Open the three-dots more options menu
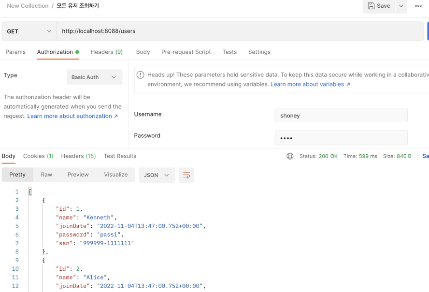Screen dimensions: 429x292 (418, 6)
